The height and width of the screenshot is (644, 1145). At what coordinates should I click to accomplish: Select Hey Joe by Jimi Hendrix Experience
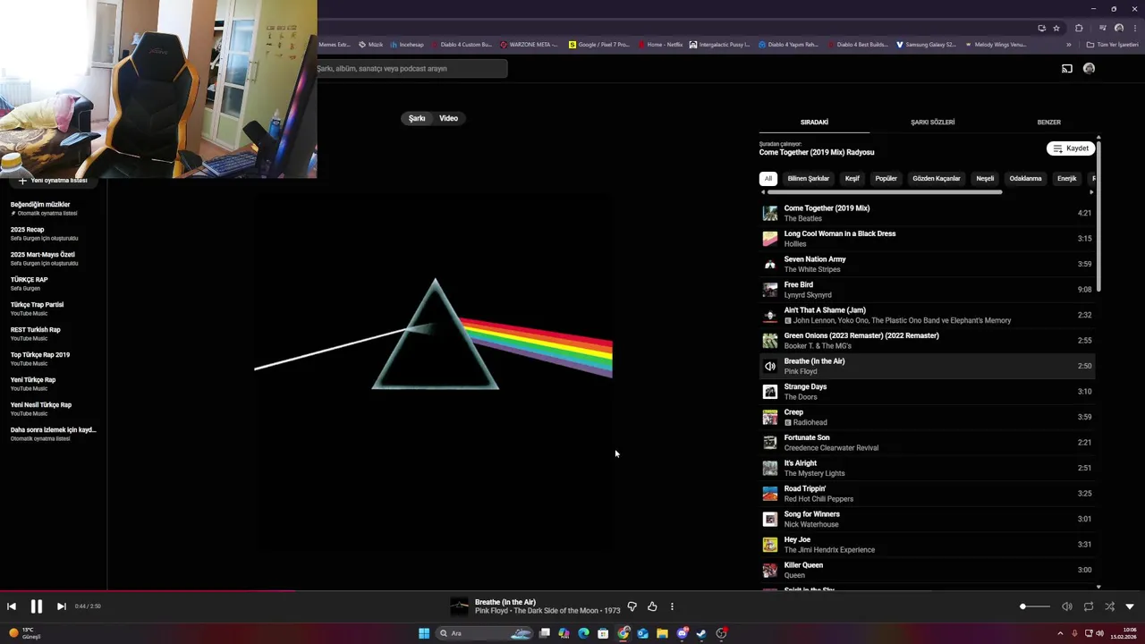(x=927, y=545)
